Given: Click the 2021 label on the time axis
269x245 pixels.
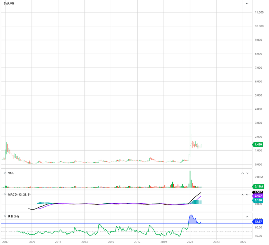Looking at the screenshot, I should (x=190, y=242).
